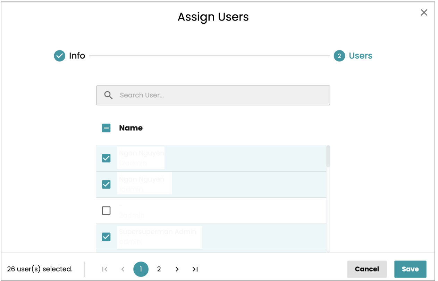
Task: Open page 2 of the user list
Action: point(159,269)
